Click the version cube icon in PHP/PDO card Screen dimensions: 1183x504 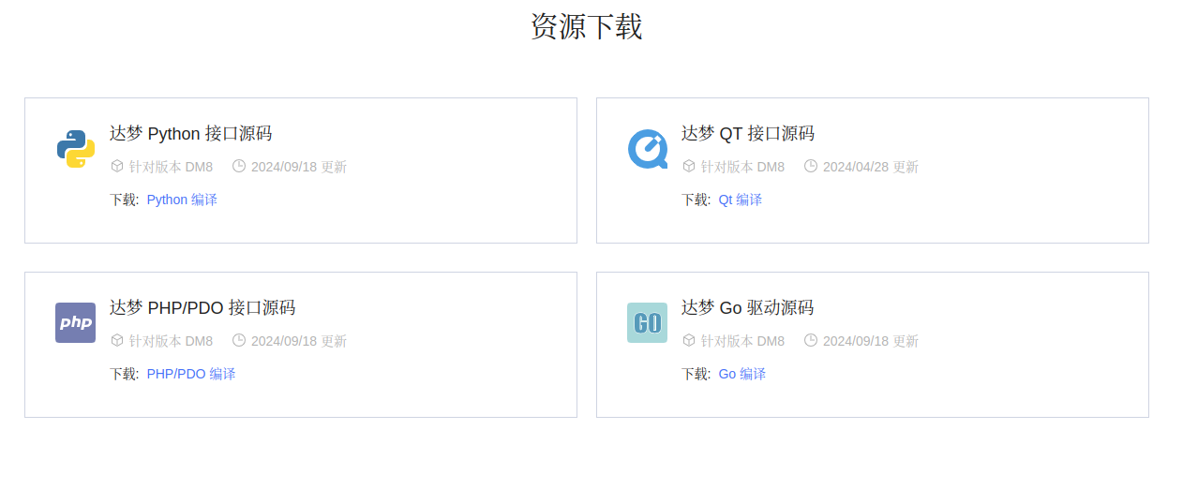point(117,340)
